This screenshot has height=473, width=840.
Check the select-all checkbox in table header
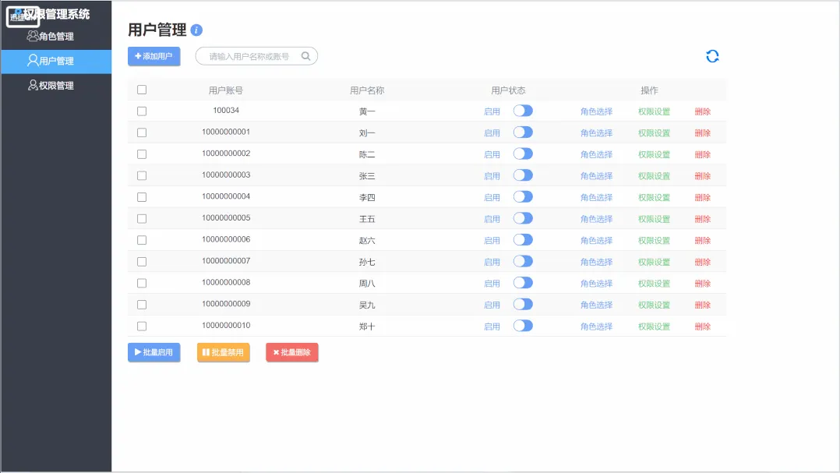pyautogui.click(x=142, y=90)
